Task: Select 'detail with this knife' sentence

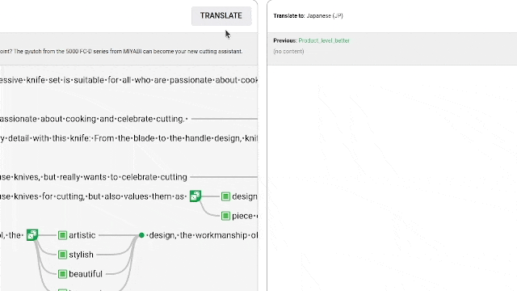Action: 128,138
